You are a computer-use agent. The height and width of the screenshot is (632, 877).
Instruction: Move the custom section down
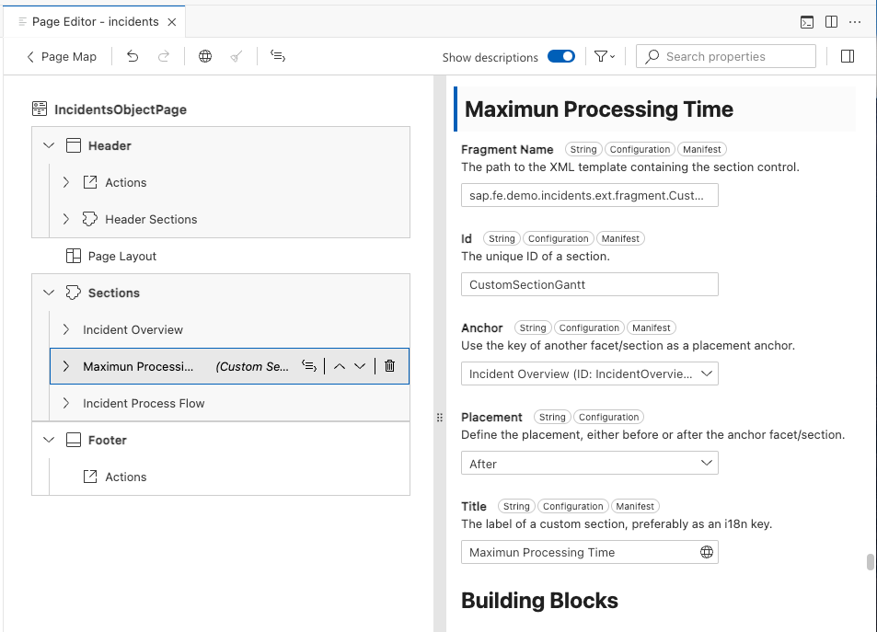pyautogui.click(x=360, y=366)
